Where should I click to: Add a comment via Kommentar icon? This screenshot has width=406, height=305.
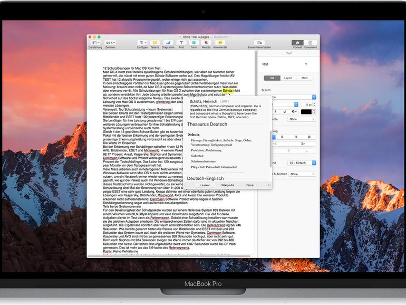point(220,43)
